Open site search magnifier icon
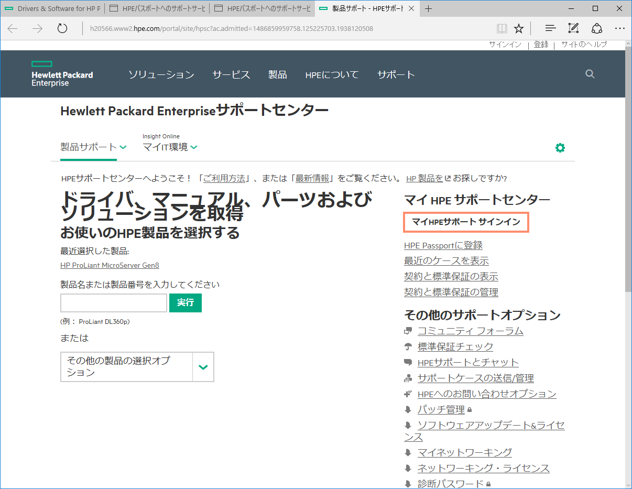This screenshot has width=632, height=489. tap(590, 74)
